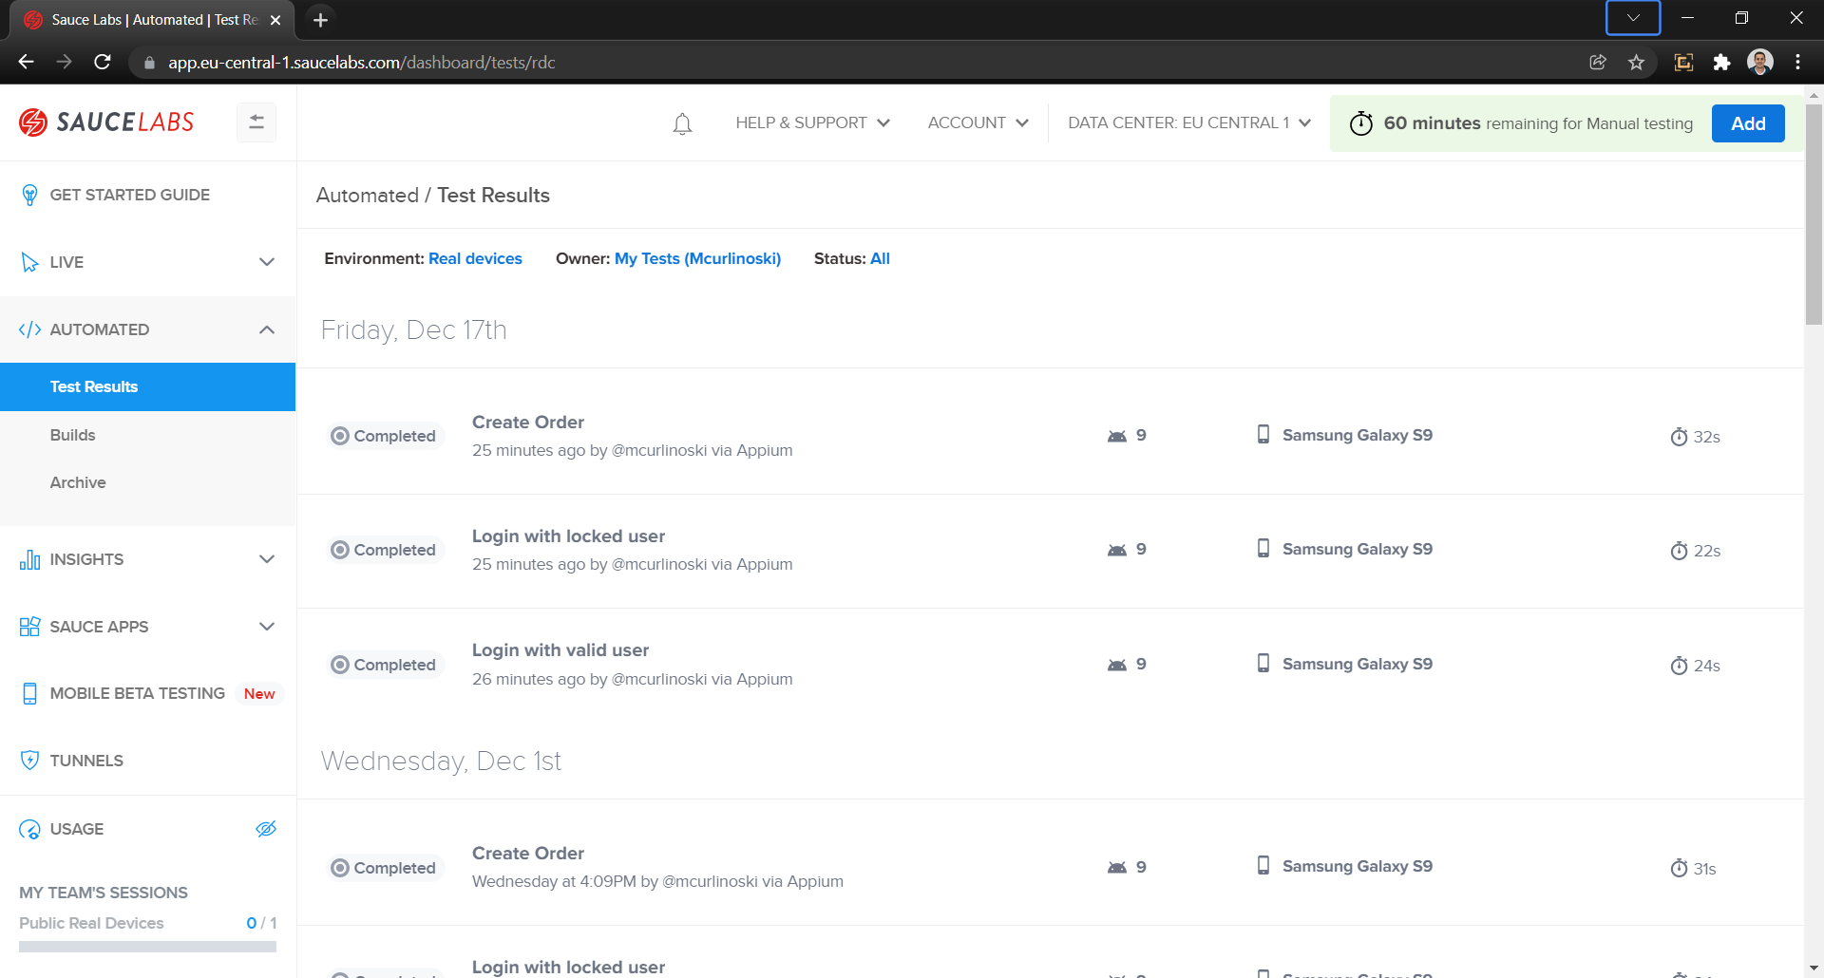The height and width of the screenshot is (978, 1824).
Task: Click the browser address bar
Action: point(855,62)
